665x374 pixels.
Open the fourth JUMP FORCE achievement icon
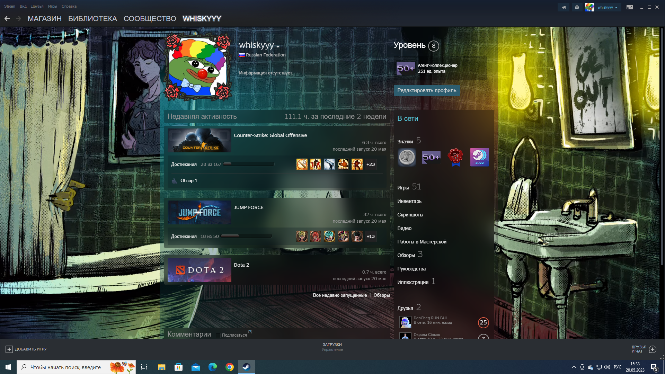tap(343, 236)
